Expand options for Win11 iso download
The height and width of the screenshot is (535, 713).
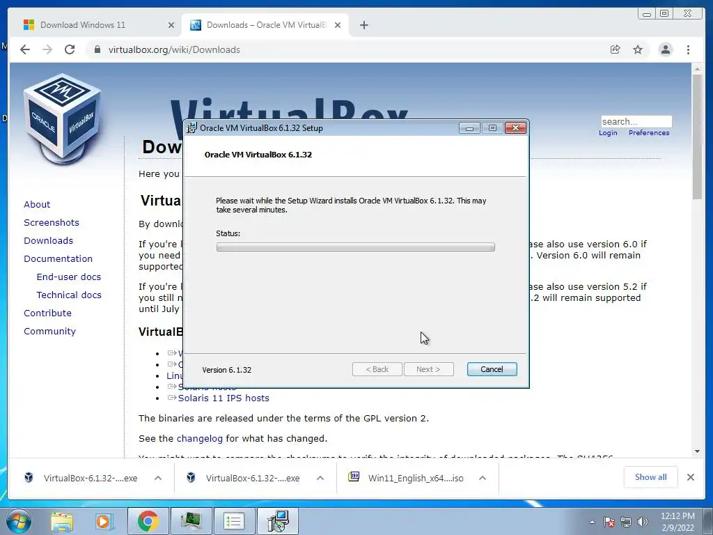click(483, 478)
